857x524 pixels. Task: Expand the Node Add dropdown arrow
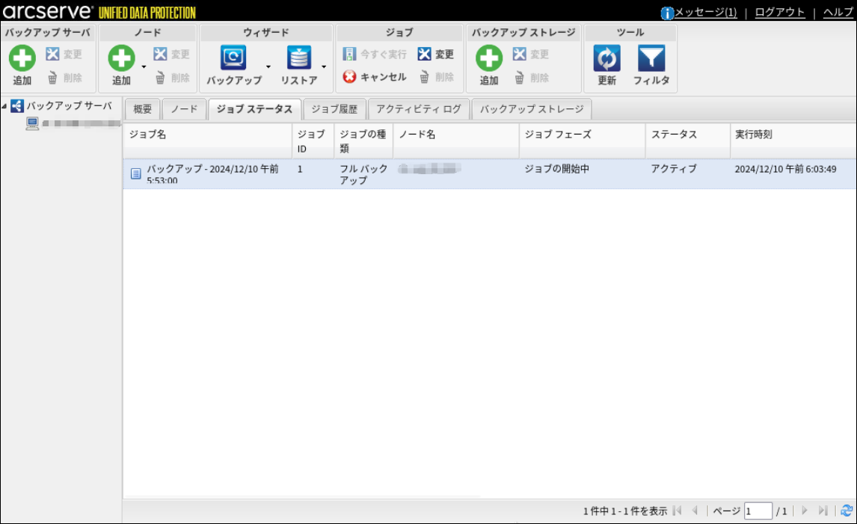click(144, 67)
